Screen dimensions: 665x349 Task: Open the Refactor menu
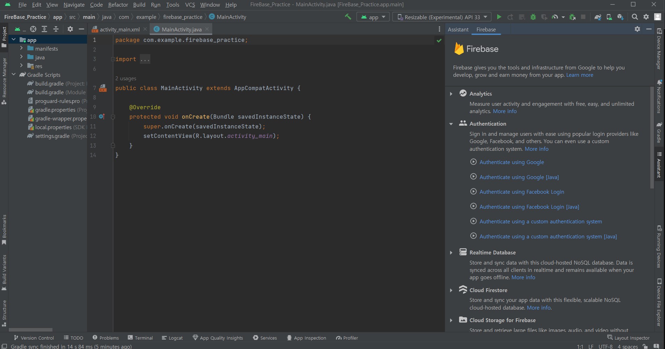pyautogui.click(x=118, y=5)
